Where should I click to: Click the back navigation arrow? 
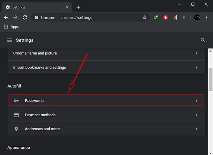[x=6, y=18]
